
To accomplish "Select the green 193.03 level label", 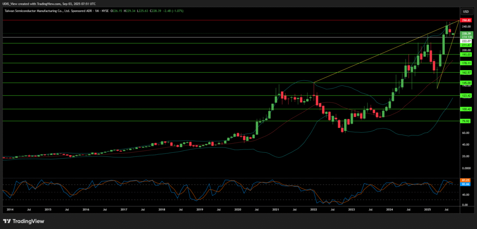I will [465, 54].
